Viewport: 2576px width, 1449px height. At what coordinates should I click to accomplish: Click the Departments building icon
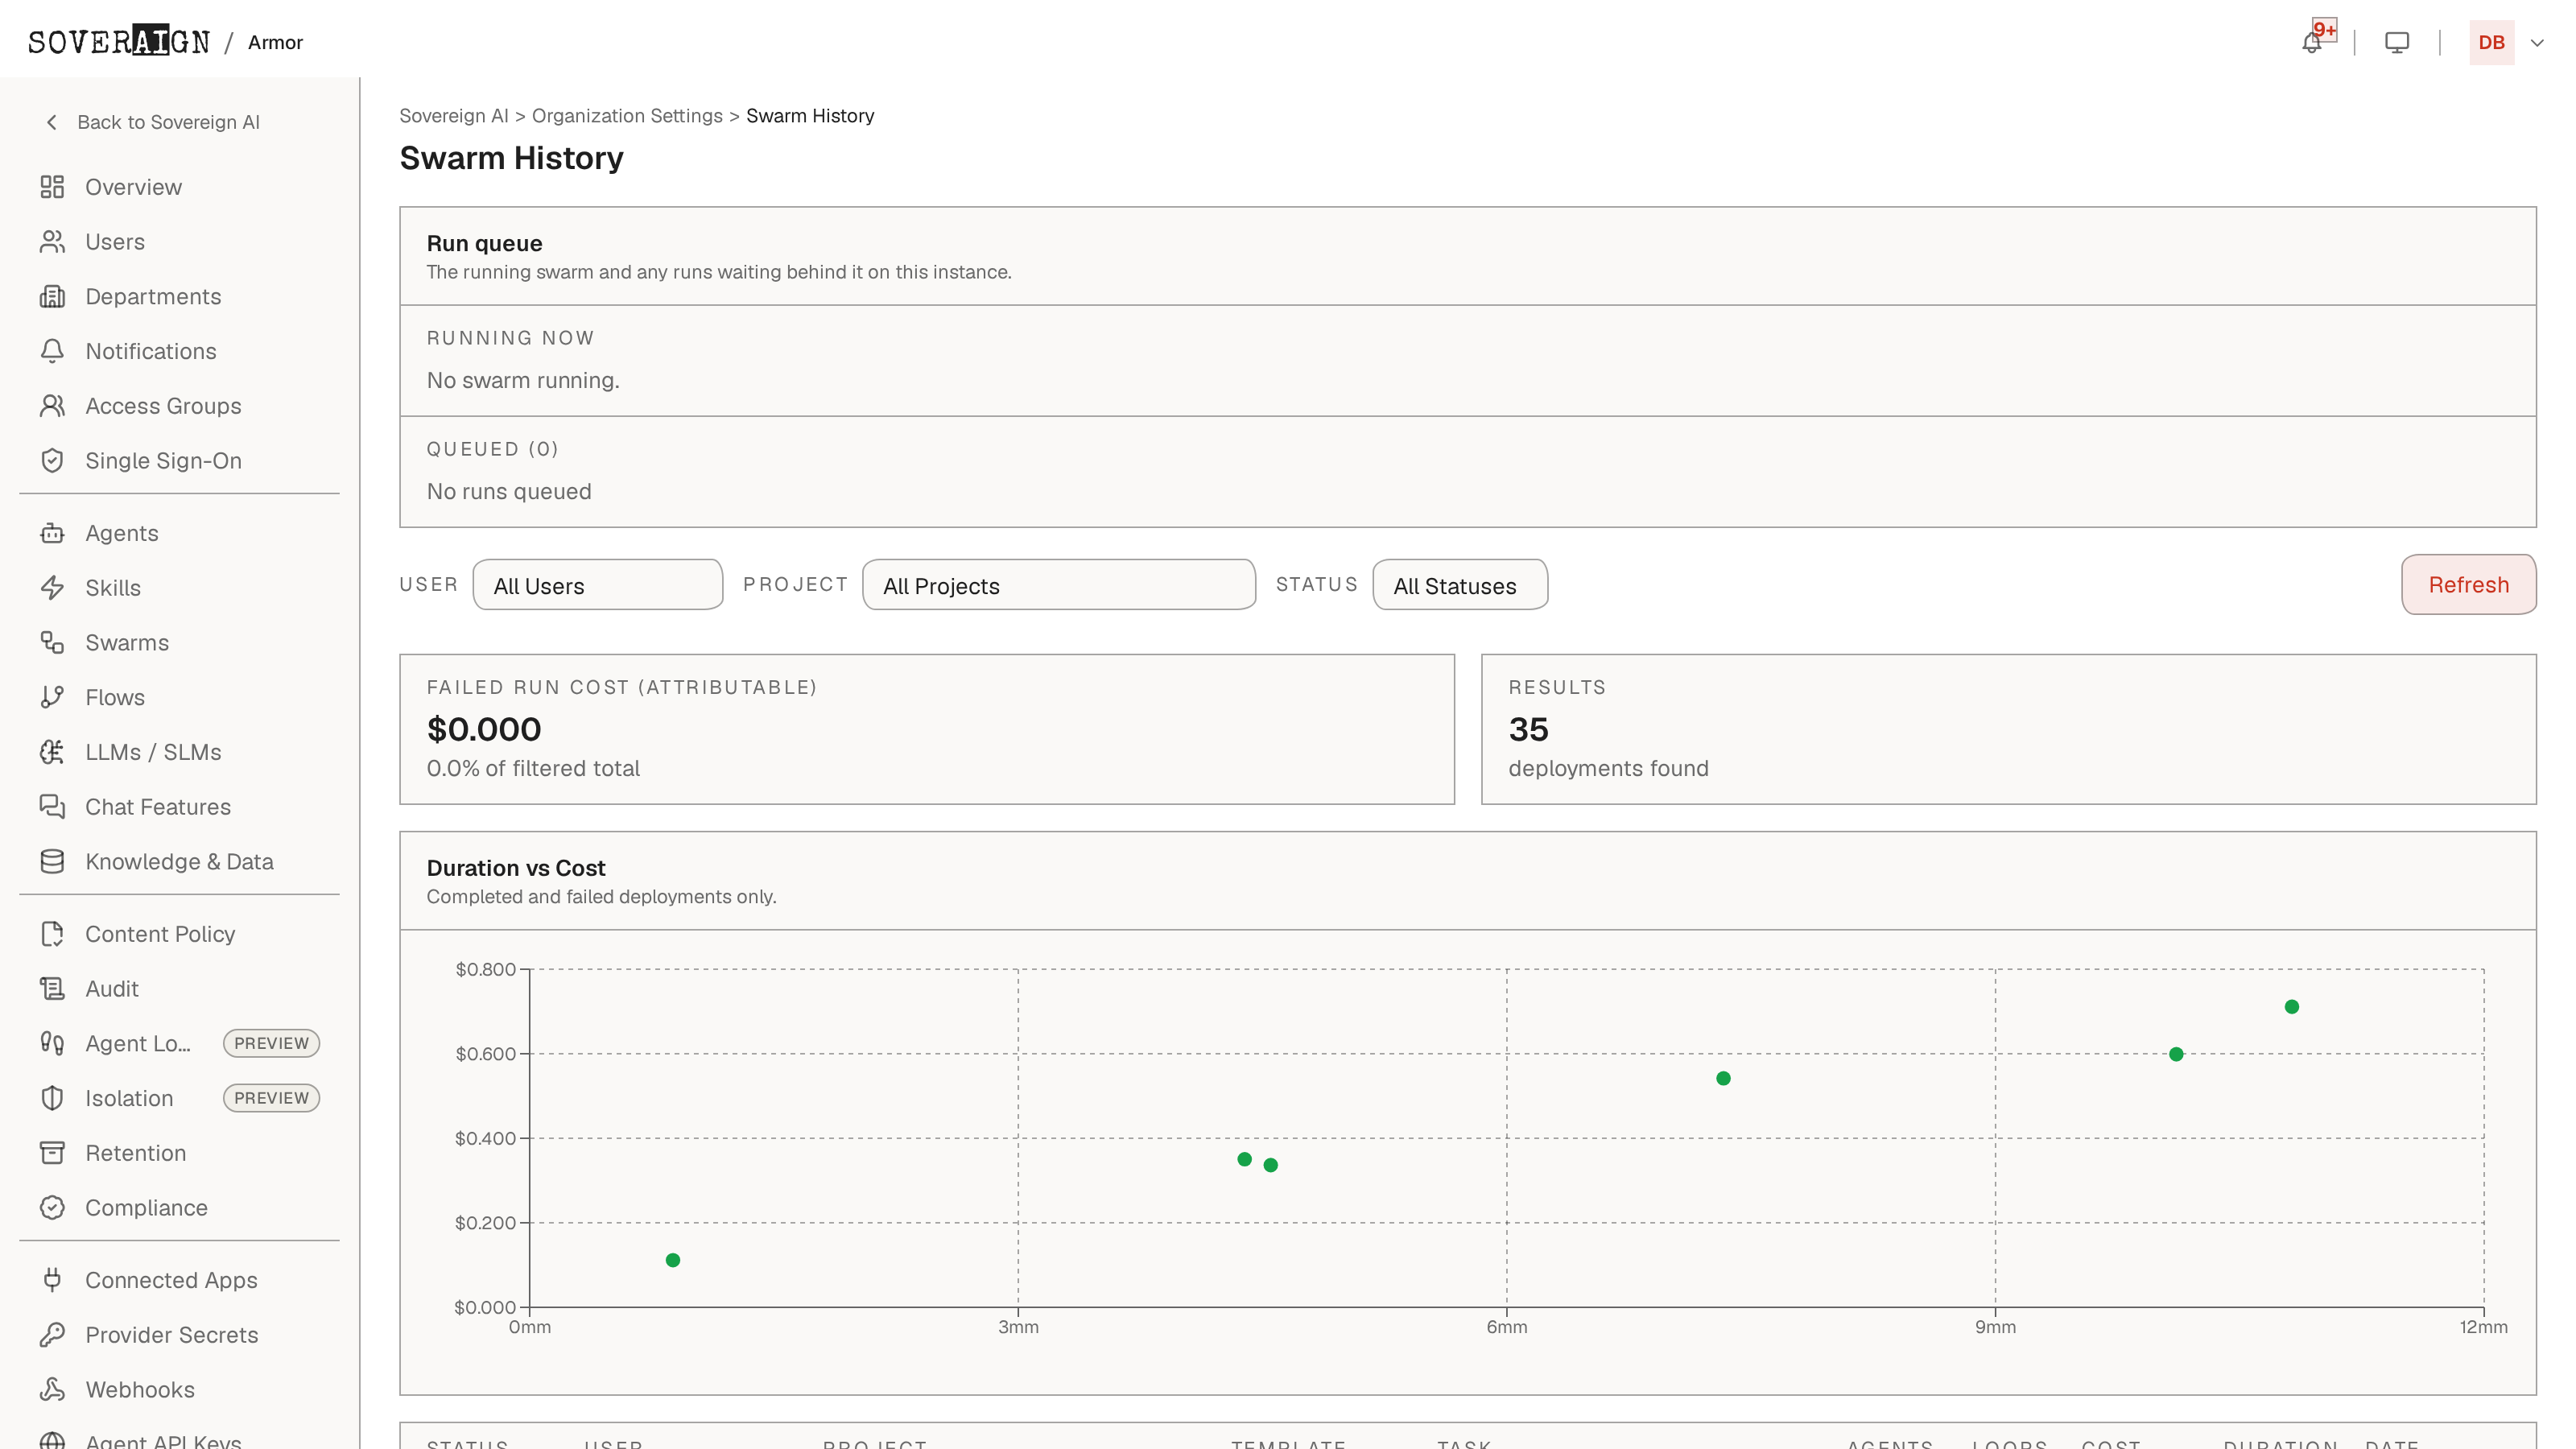coord(52,297)
